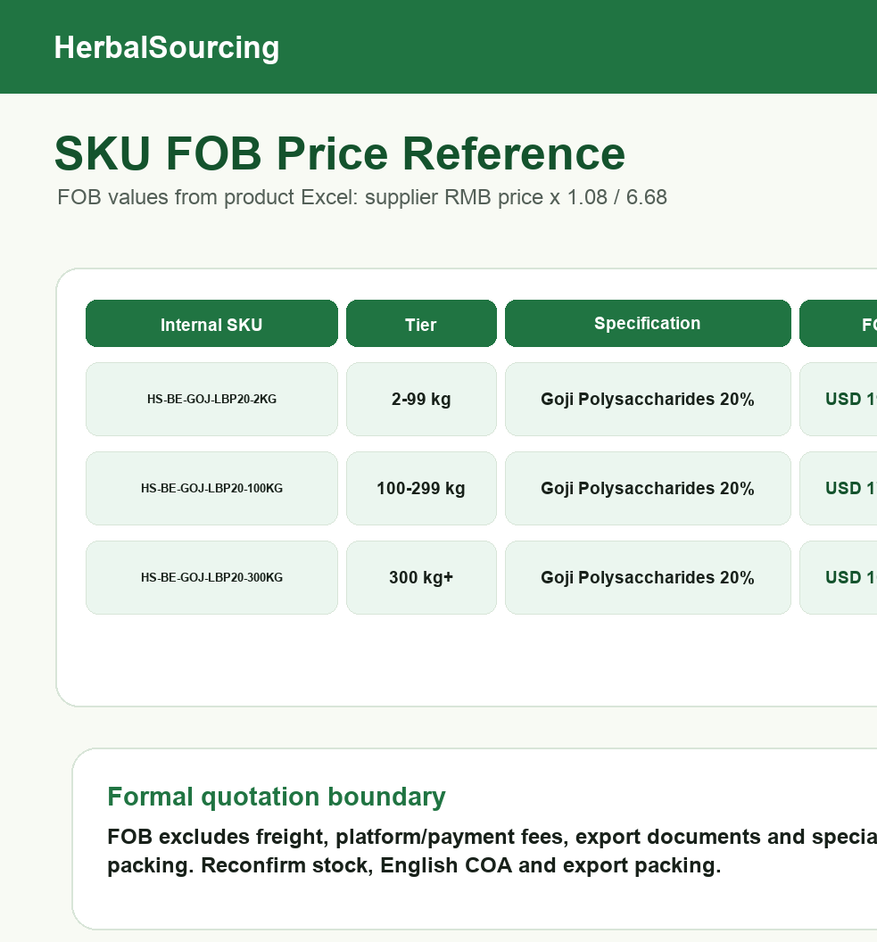Screen dimensions: 877x942
Task: Click the 2-99 kg tier cell
Action: tap(421, 399)
